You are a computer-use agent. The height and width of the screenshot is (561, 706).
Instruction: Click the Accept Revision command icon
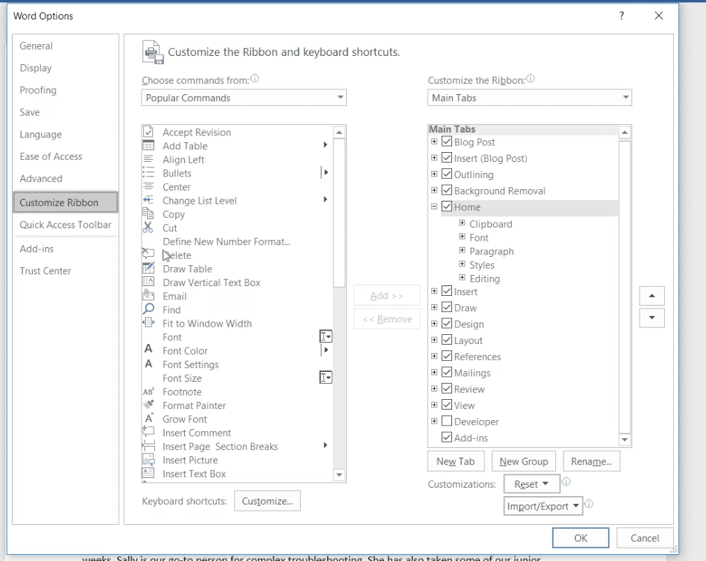click(x=148, y=132)
